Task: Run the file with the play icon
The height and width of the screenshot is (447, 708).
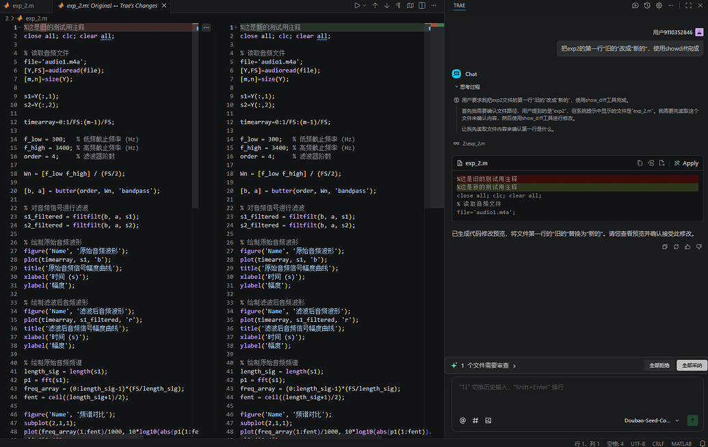Action: pyautogui.click(x=356, y=5)
